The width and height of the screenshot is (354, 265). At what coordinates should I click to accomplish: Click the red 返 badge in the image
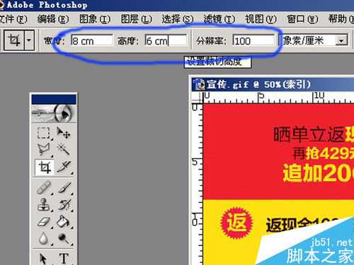[236, 223]
